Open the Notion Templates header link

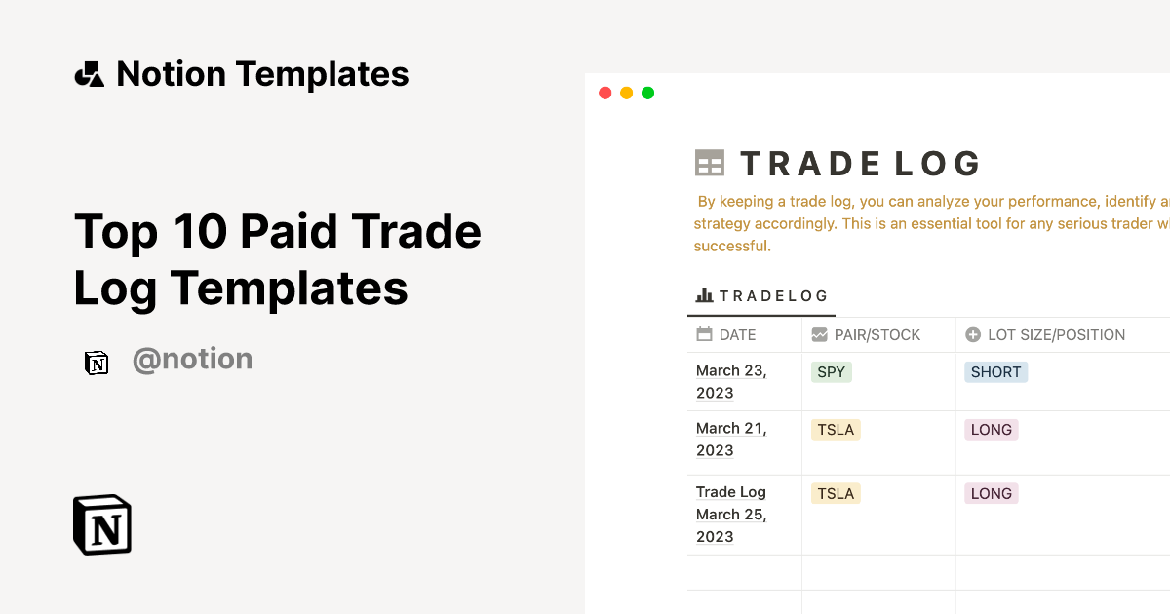262,74
